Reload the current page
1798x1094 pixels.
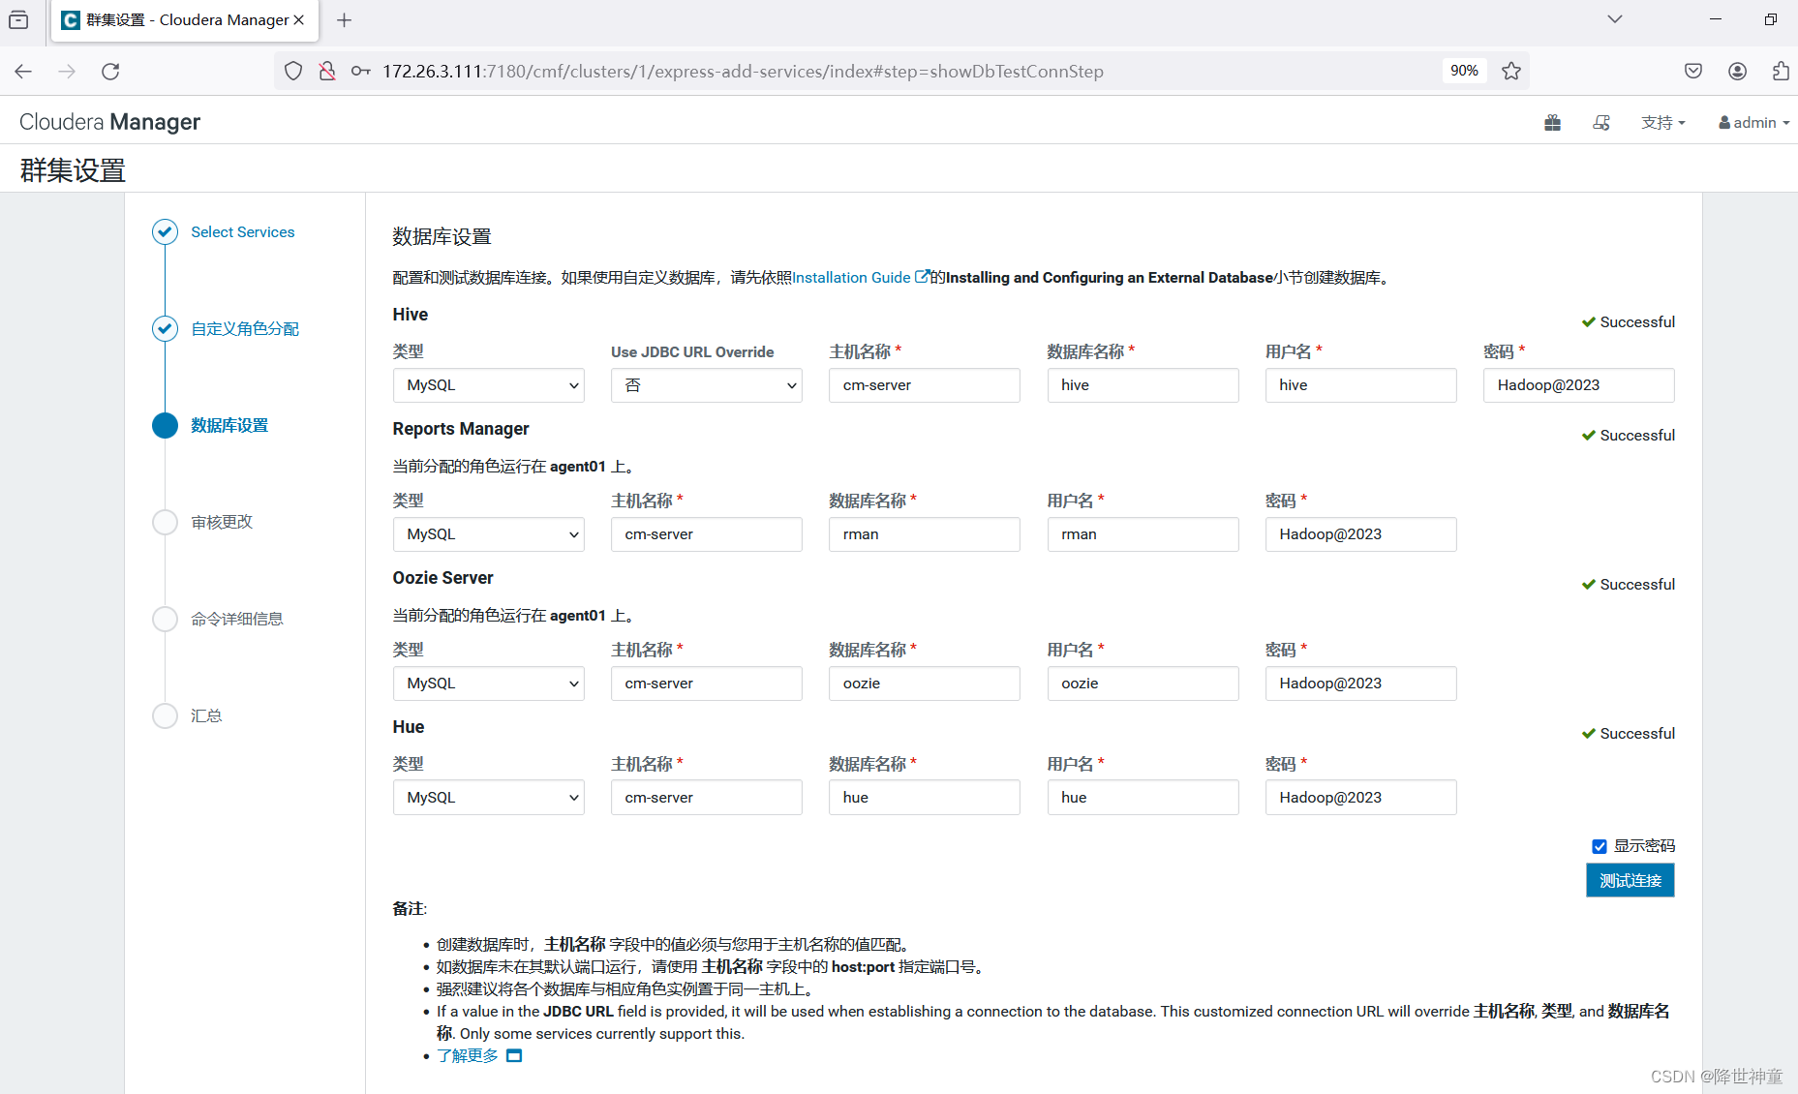tap(110, 71)
